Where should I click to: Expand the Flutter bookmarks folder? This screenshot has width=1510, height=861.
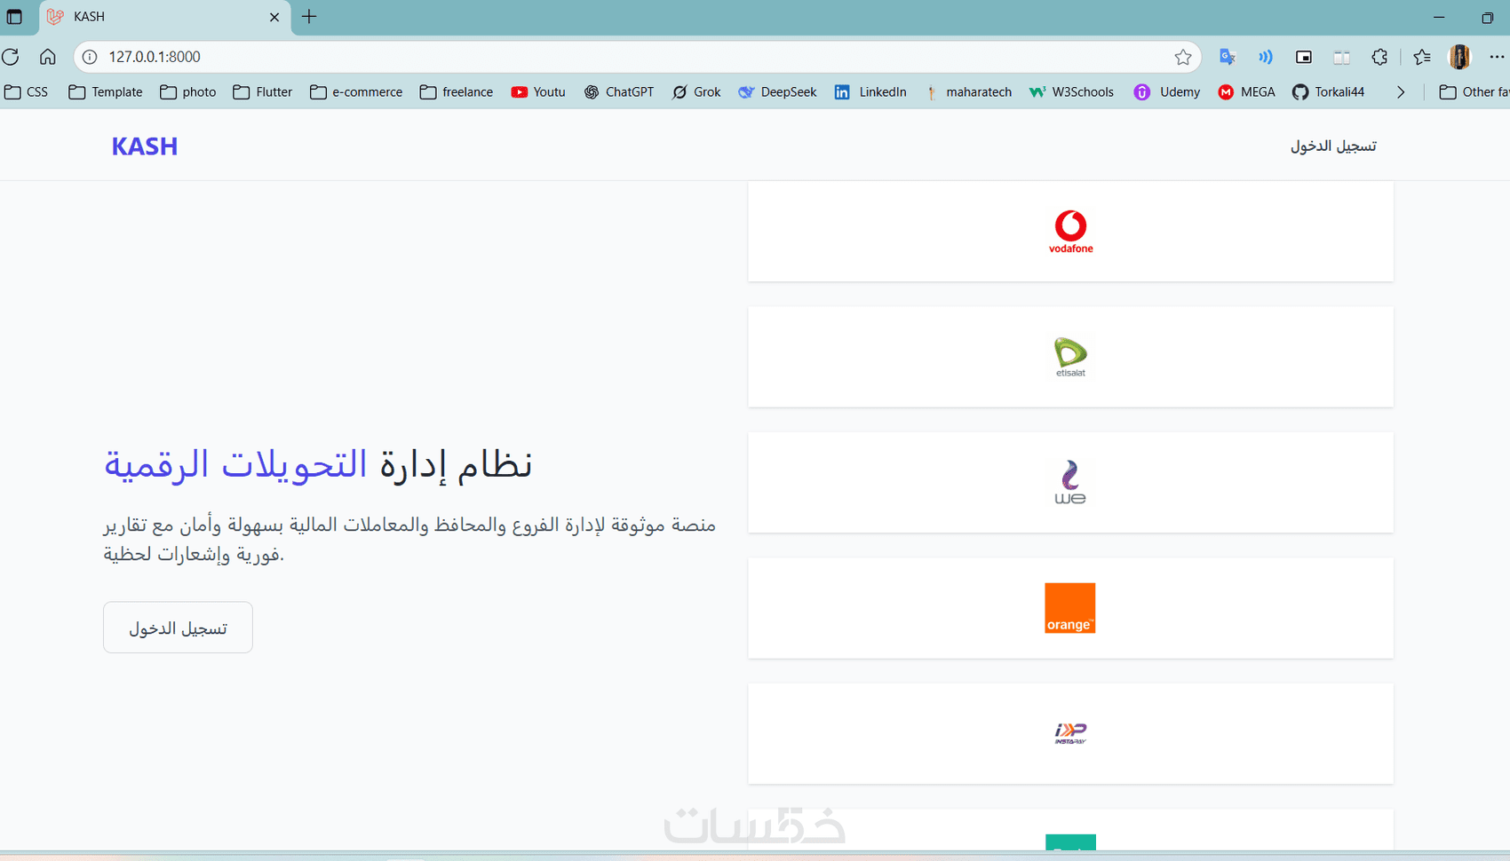click(x=263, y=92)
